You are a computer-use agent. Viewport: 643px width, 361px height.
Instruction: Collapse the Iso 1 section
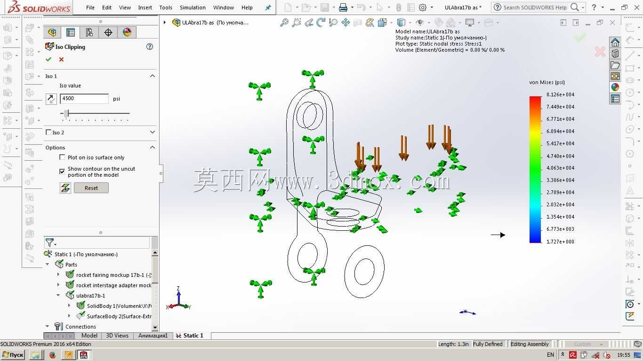[153, 76]
